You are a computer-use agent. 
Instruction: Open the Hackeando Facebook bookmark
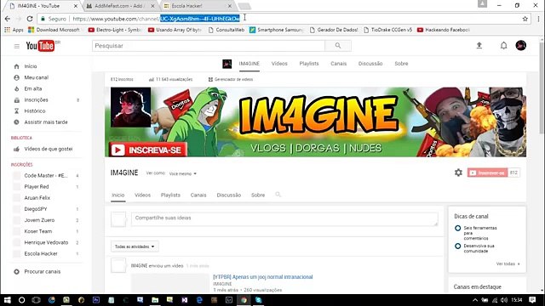(x=443, y=30)
